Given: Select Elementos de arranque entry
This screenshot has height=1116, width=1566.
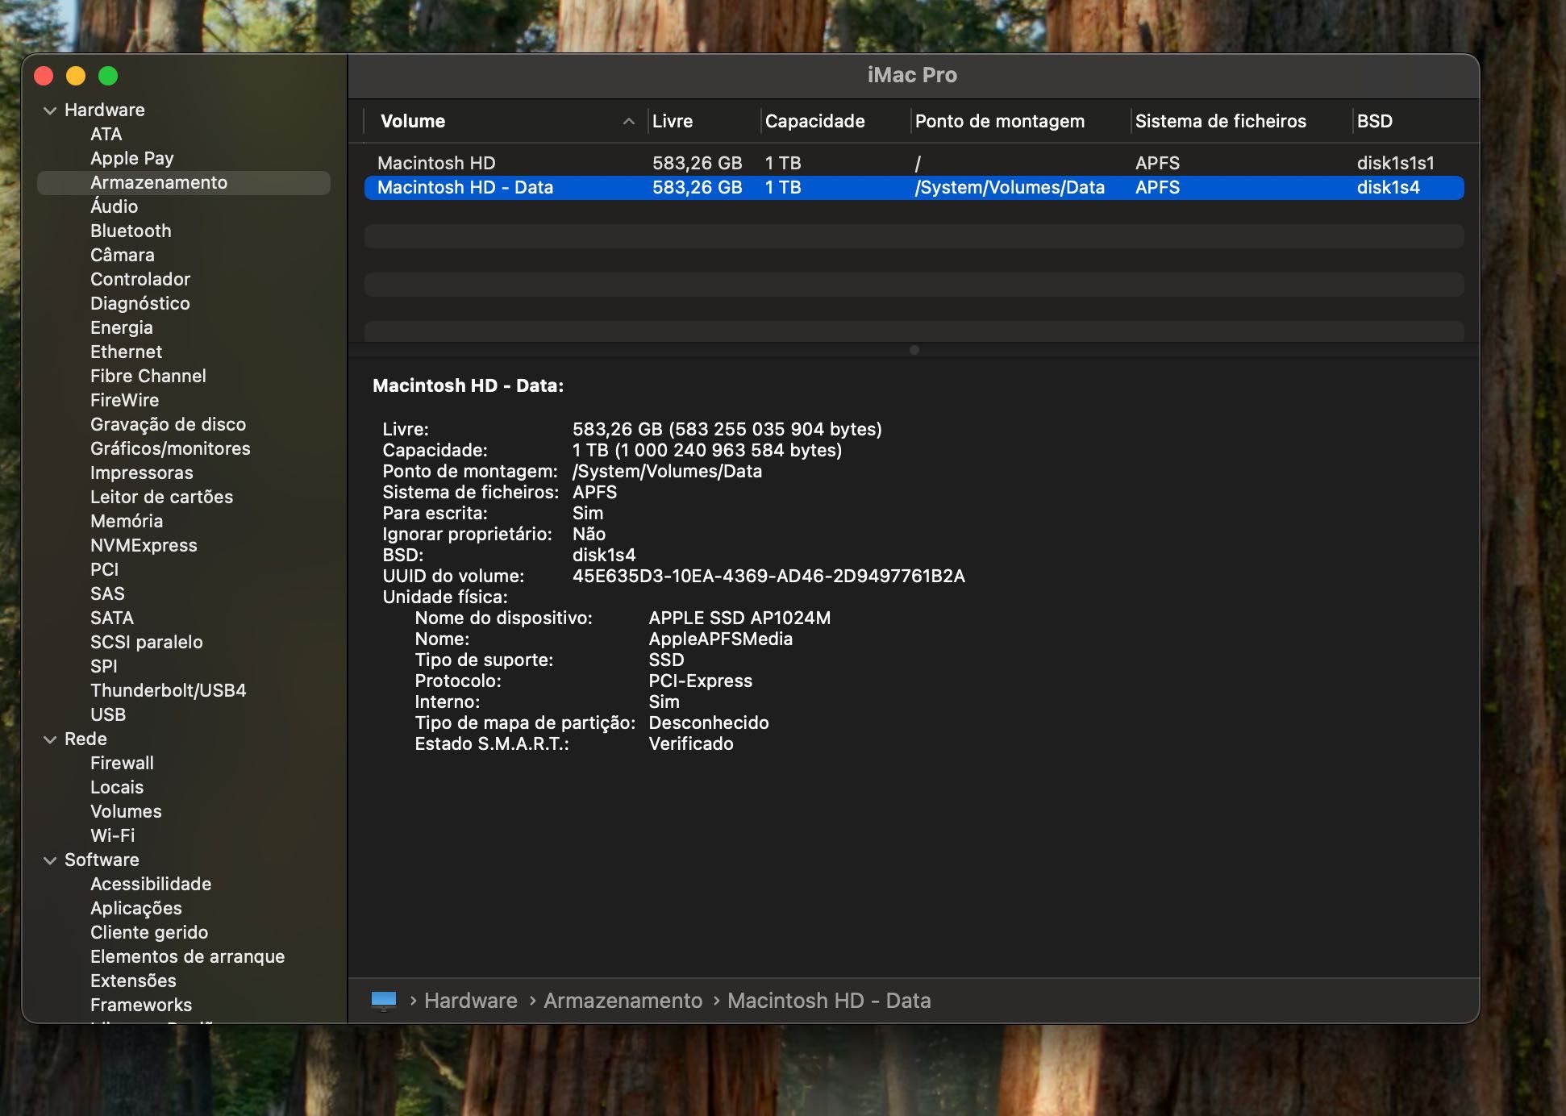Looking at the screenshot, I should (x=188, y=956).
